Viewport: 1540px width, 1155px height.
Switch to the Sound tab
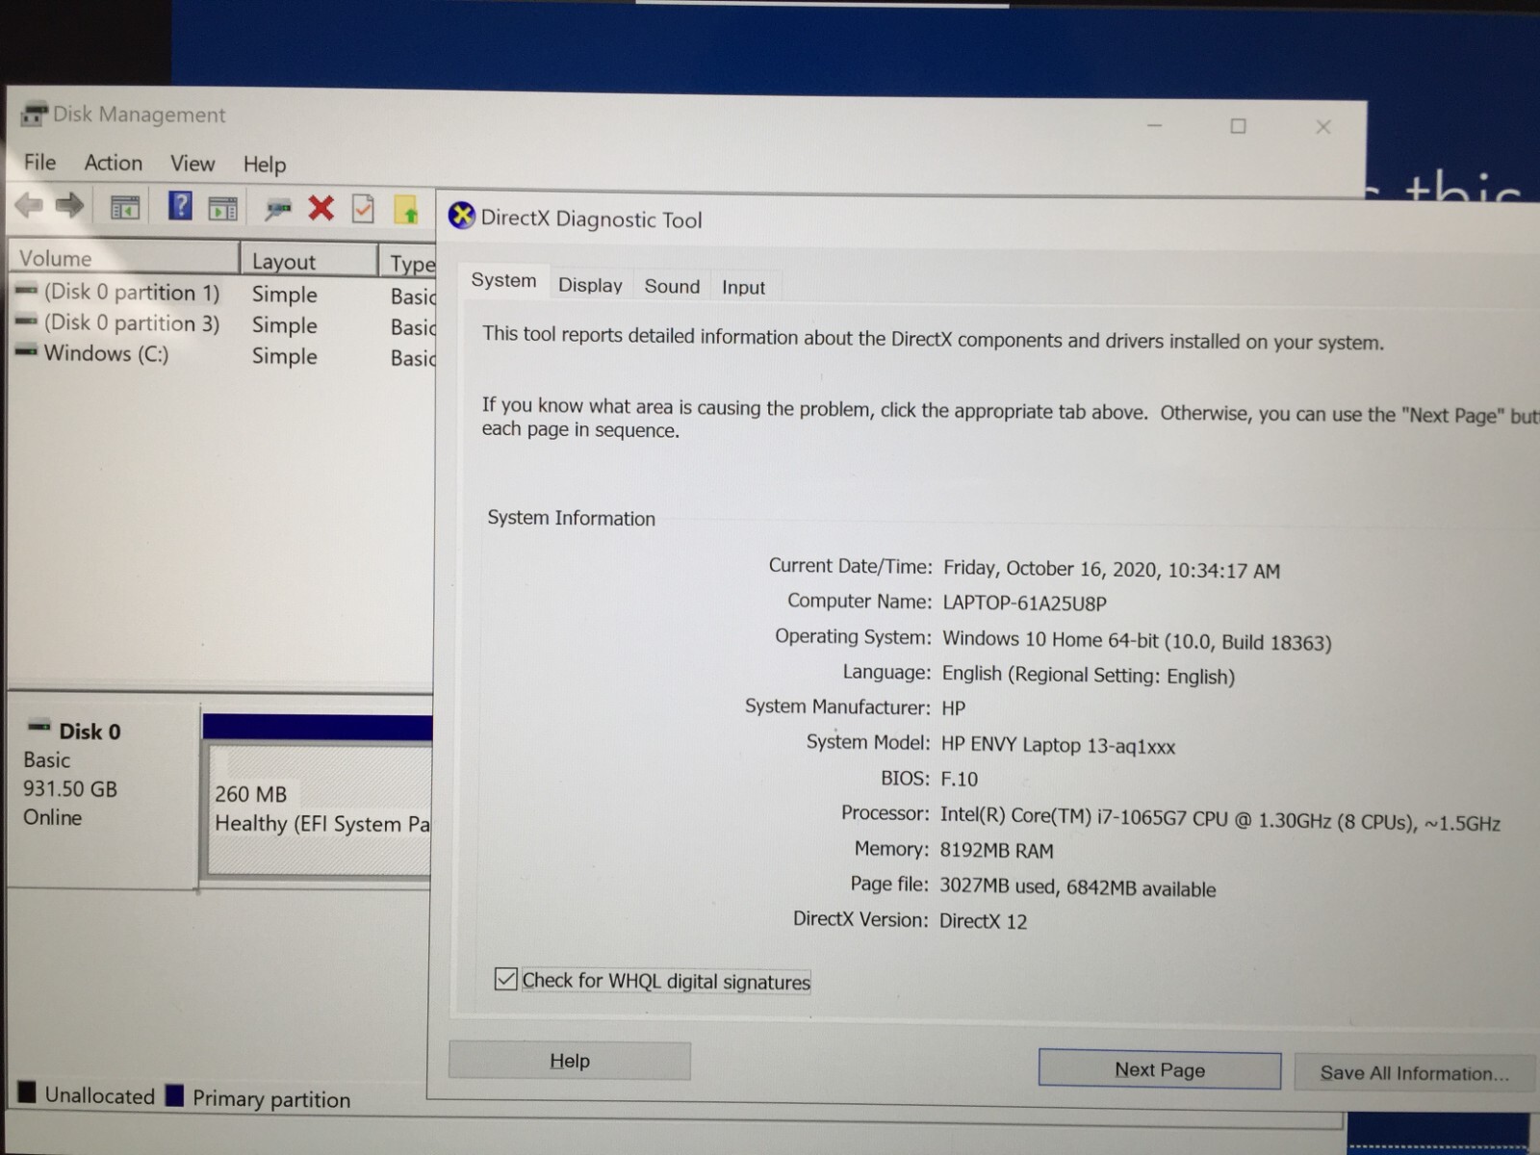coord(672,286)
